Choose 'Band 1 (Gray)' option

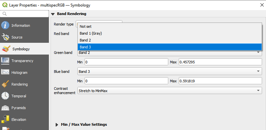(x=170, y=33)
